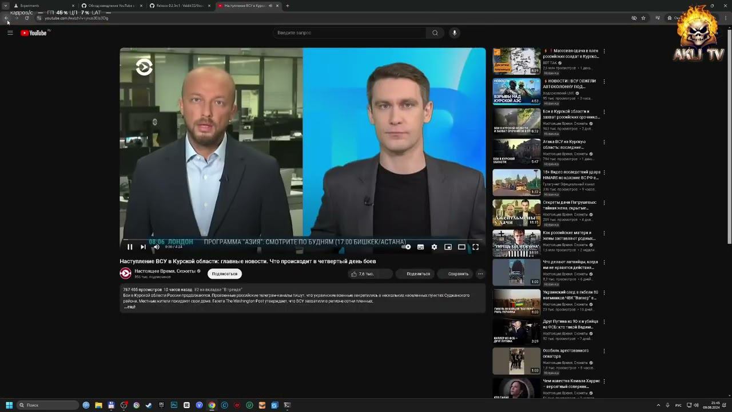Start voice search with the microphone icon

coord(455,33)
